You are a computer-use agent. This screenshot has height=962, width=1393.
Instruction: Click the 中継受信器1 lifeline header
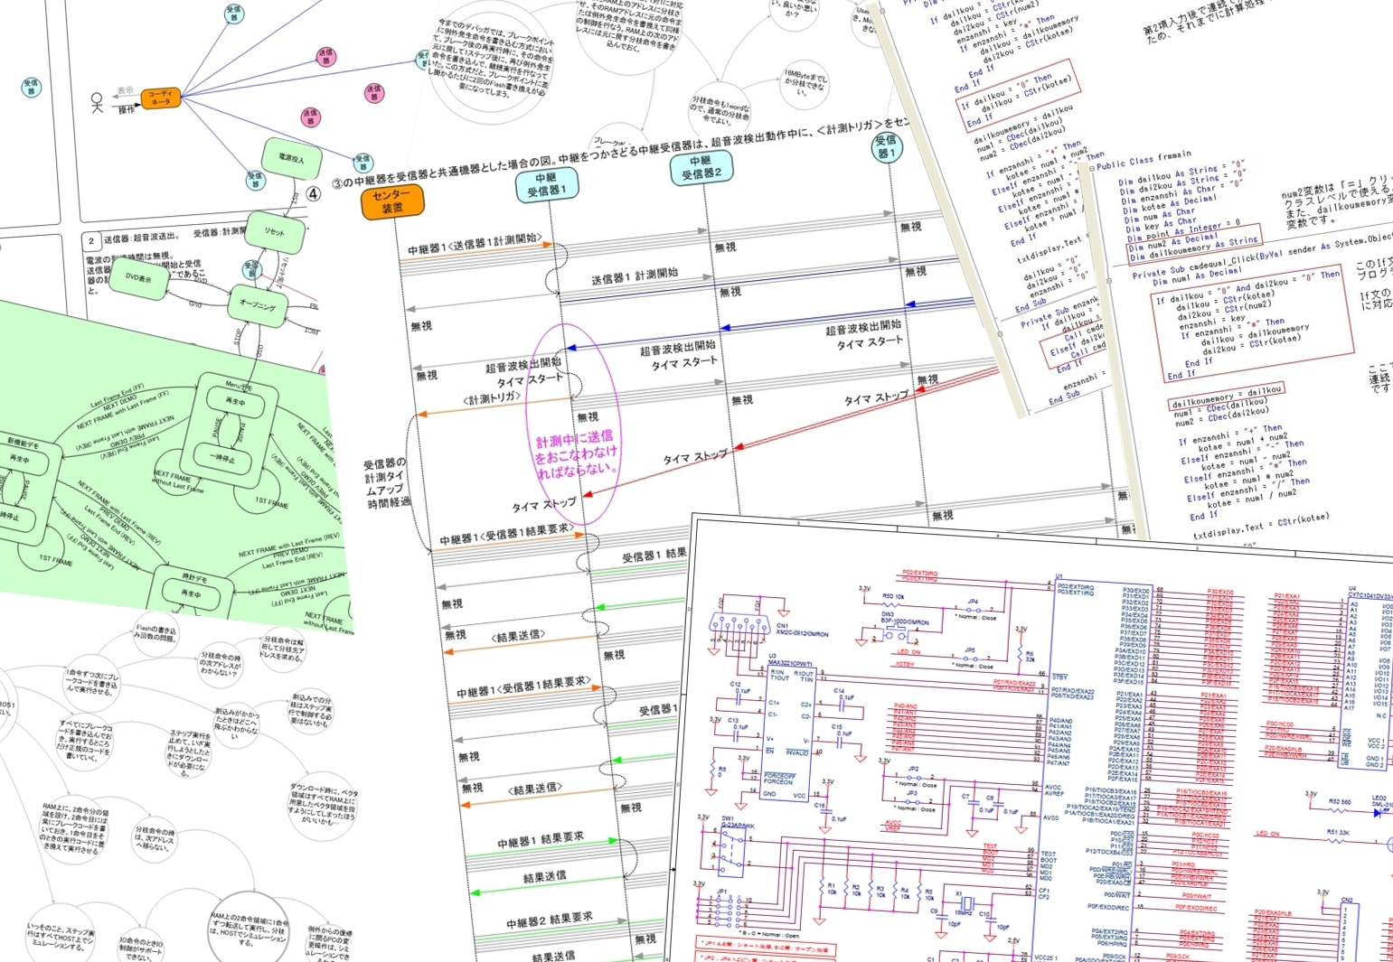pyautogui.click(x=547, y=185)
